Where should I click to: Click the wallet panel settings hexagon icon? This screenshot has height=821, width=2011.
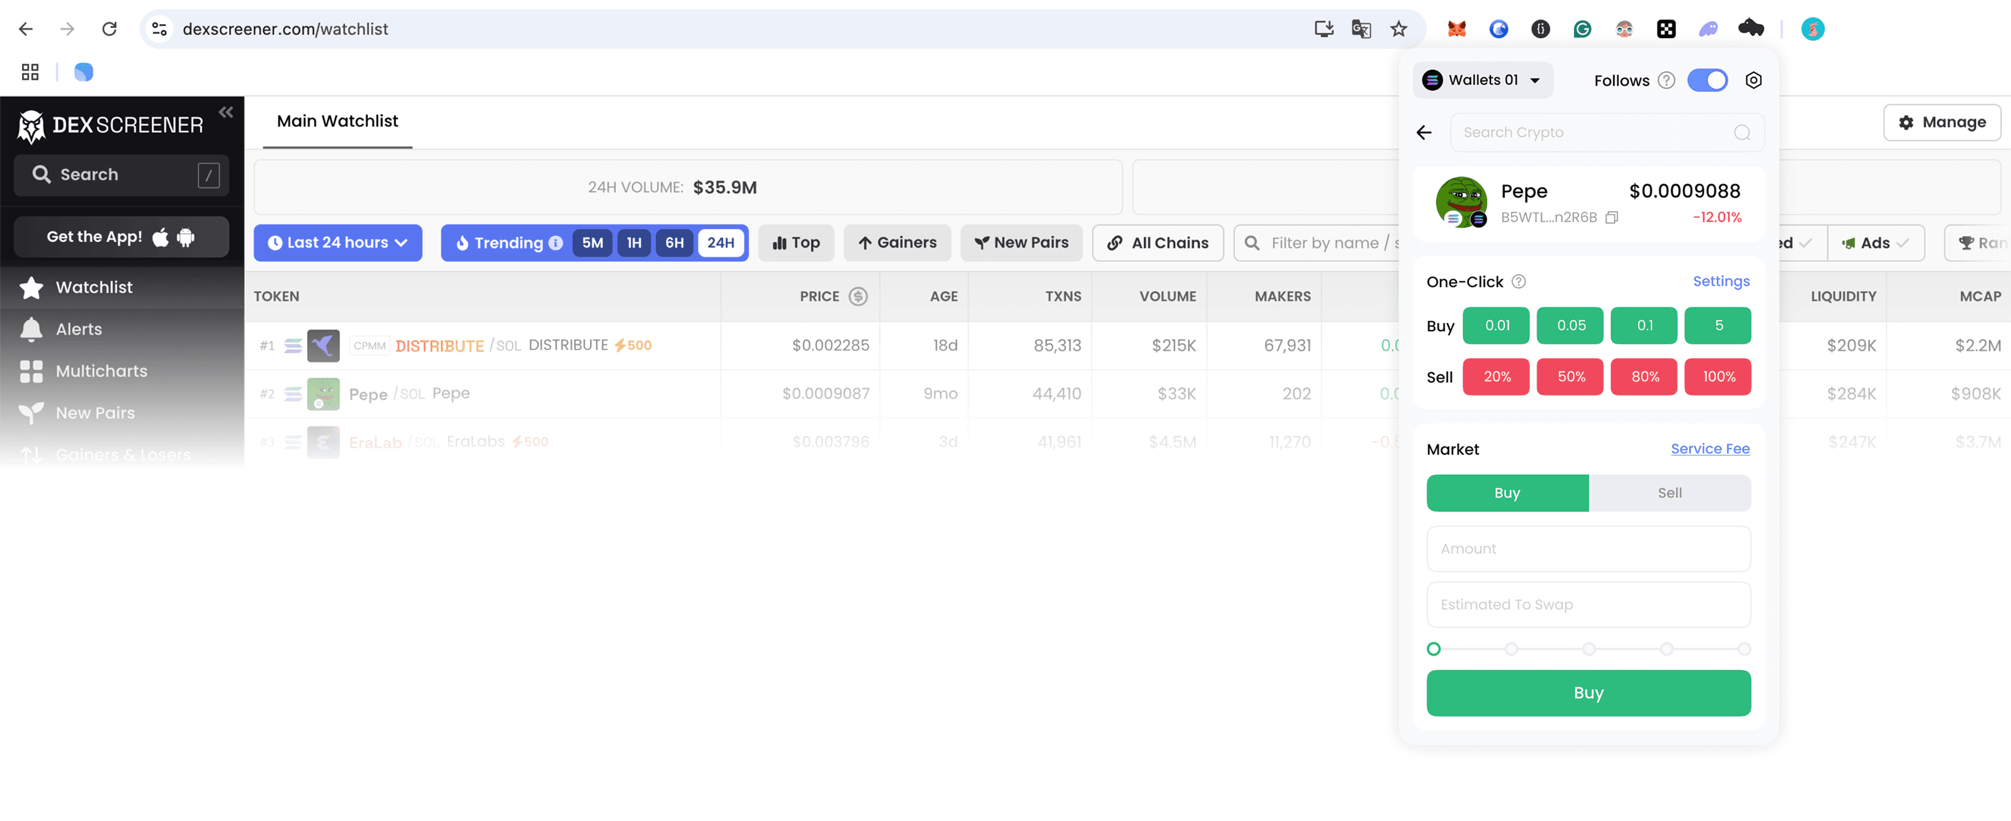pyautogui.click(x=1753, y=80)
